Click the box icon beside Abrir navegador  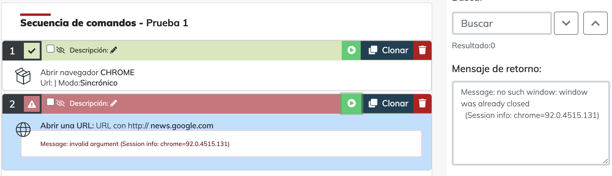pos(23,76)
